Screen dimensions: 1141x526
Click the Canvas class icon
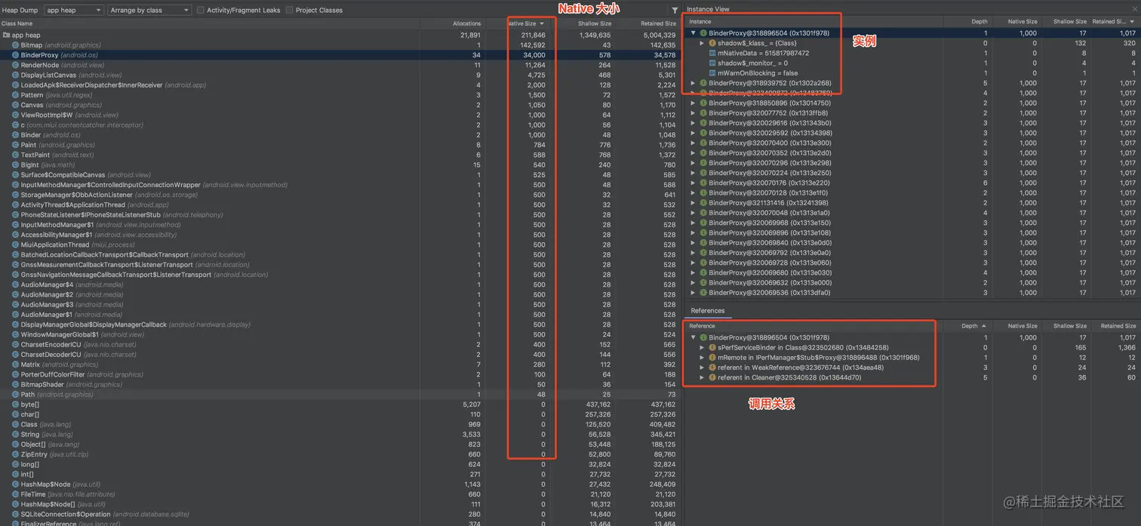[x=15, y=105]
